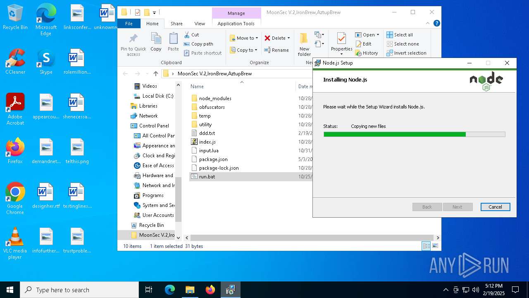Image resolution: width=529 pixels, height=298 pixels.
Task: Go up one folder level arrow
Action: point(155,74)
